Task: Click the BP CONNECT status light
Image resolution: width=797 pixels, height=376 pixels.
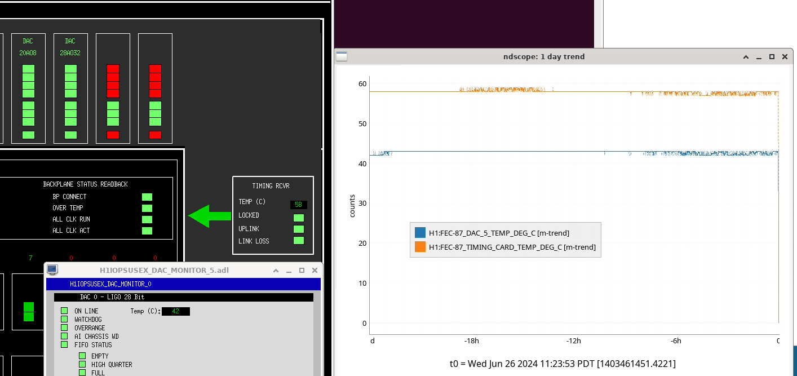Action: 147,197
